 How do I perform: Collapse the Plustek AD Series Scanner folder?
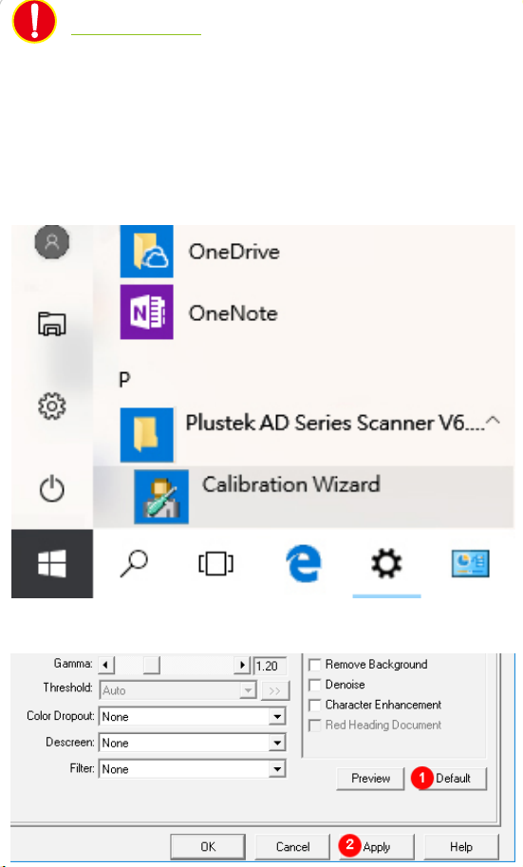tap(493, 422)
